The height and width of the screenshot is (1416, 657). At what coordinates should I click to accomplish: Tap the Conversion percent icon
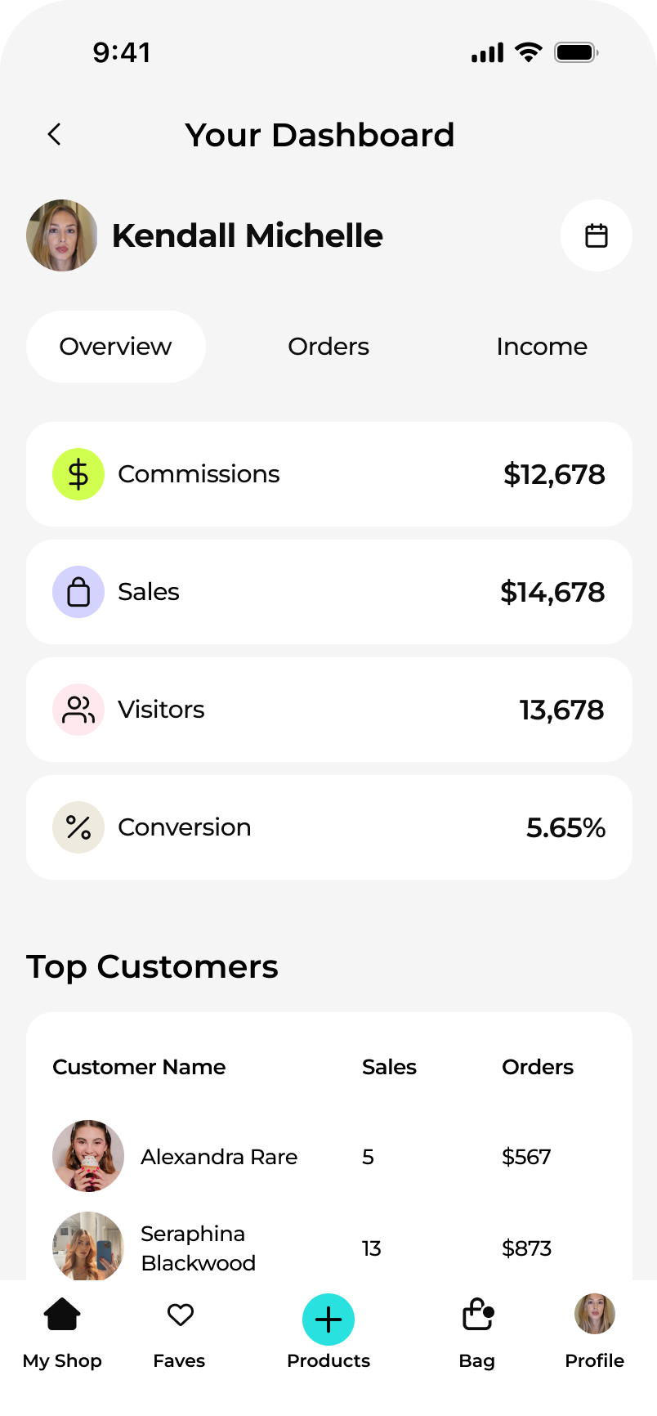point(78,827)
